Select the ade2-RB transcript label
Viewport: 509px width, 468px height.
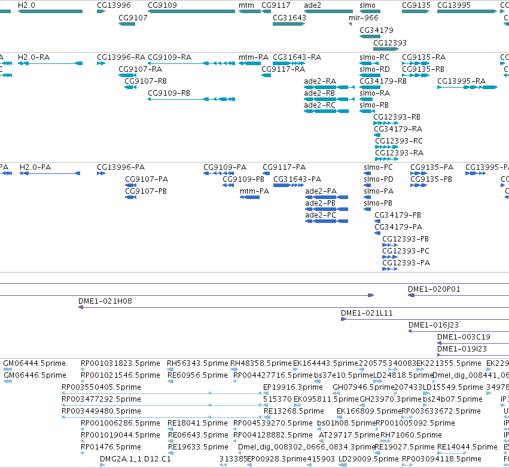tap(319, 93)
